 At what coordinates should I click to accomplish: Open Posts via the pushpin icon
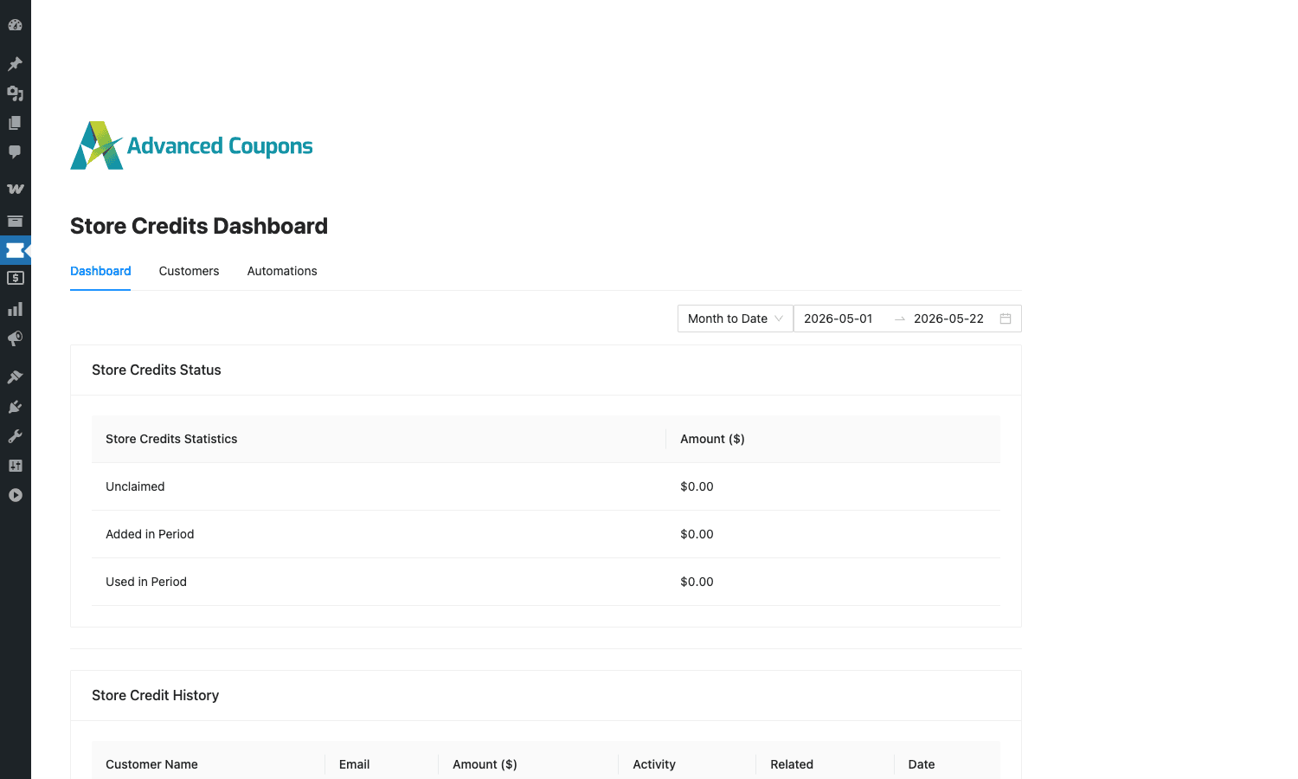15,64
